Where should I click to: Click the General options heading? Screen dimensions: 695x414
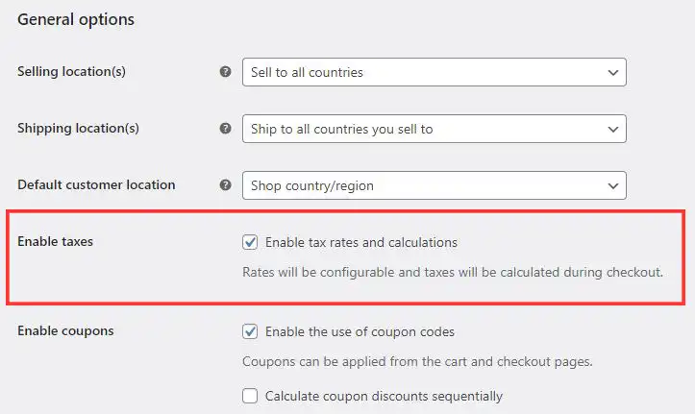76,20
